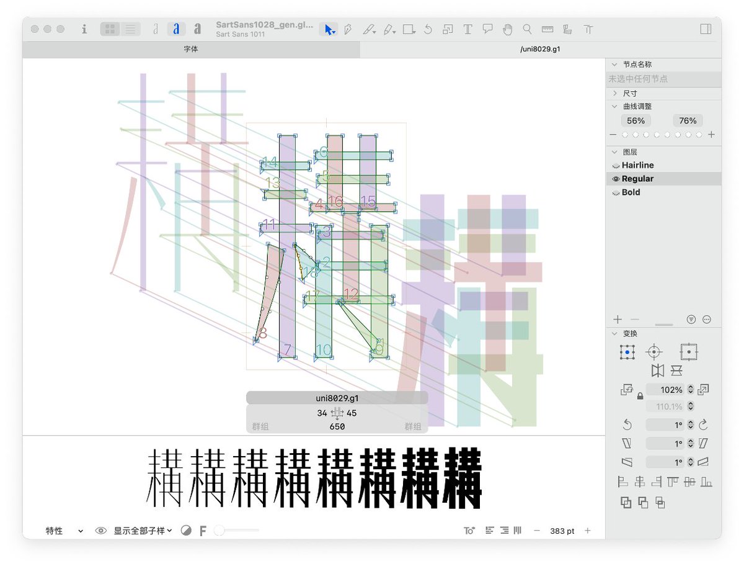Screen dimensions: 744x566
Task: Toggle the proportional scale lock
Action: pos(640,396)
